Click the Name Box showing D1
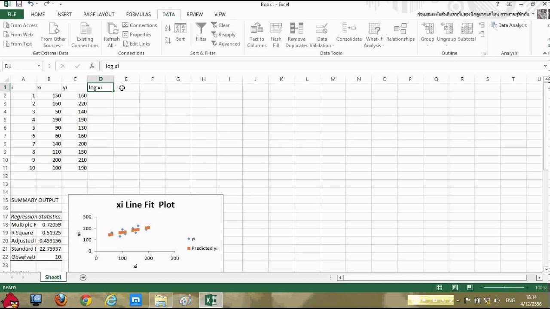 click(19, 66)
